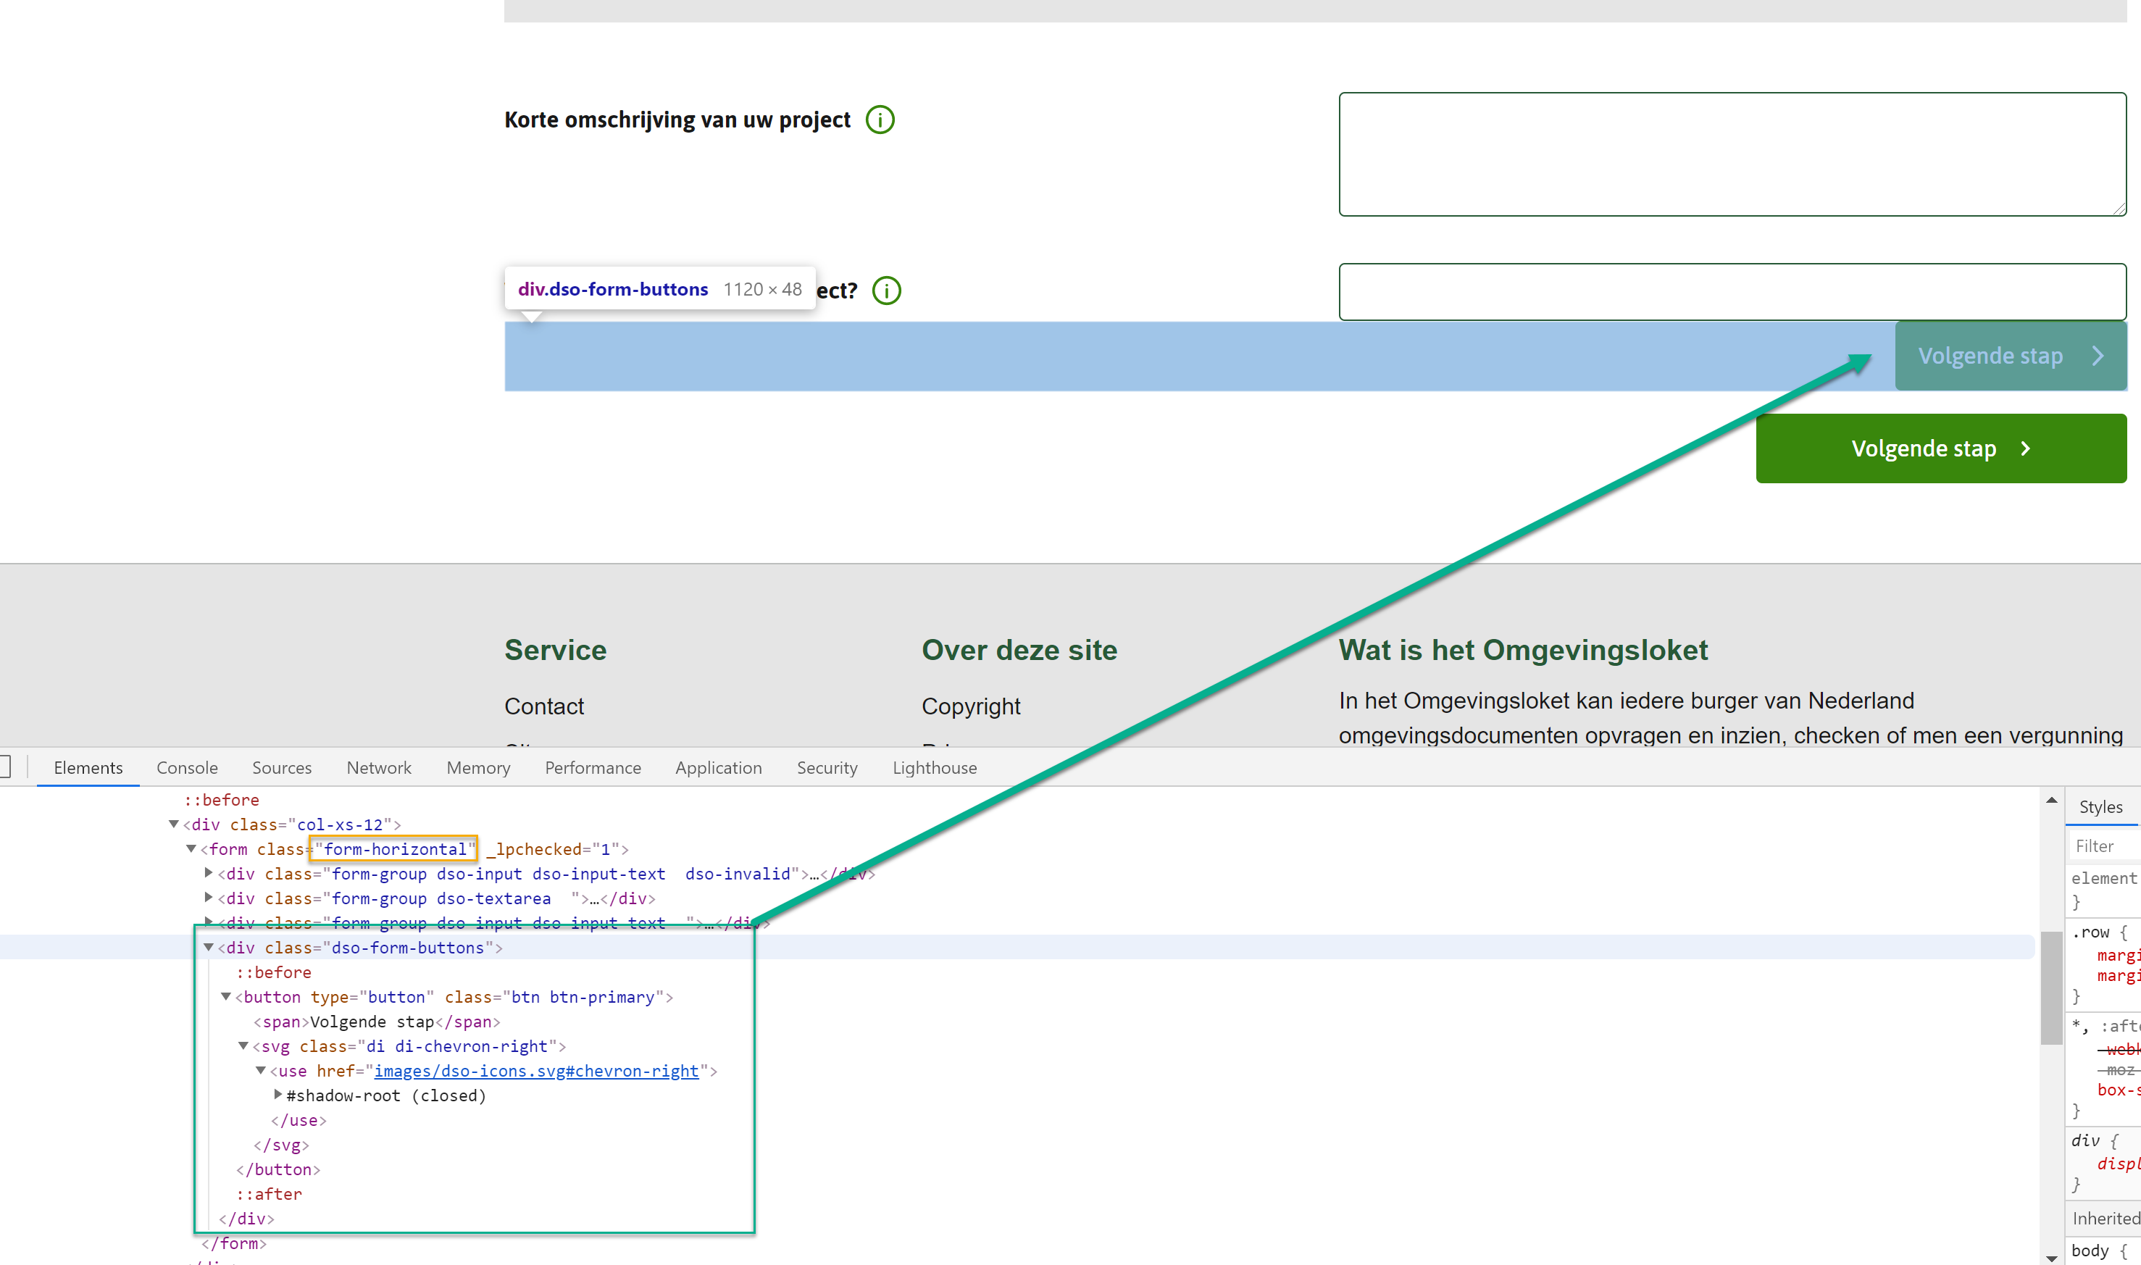This screenshot has height=1265, width=2141.
Task: Open the Network panel
Action: (x=378, y=767)
